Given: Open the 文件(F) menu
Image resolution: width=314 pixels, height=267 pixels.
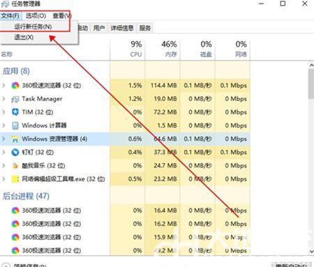Looking at the screenshot, I should point(10,16).
